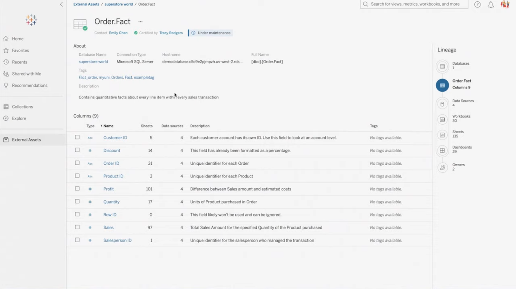
Task: Click the Under maintenance badge
Action: [211, 33]
